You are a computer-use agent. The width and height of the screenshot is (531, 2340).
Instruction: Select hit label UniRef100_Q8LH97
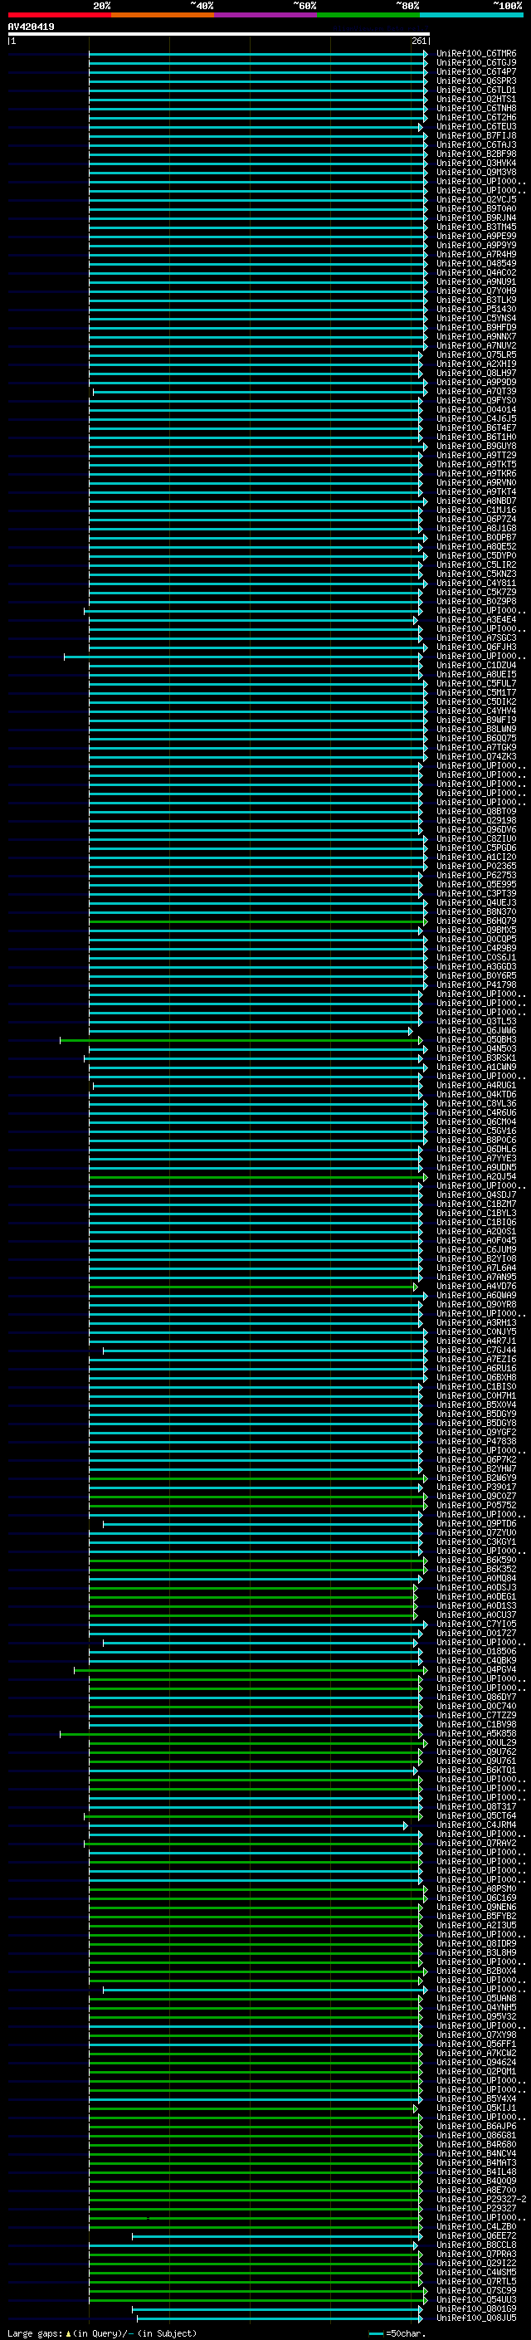(476, 374)
